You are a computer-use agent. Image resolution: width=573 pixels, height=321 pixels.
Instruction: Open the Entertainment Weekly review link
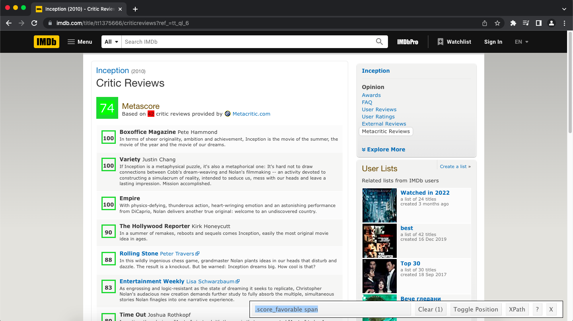pyautogui.click(x=152, y=281)
